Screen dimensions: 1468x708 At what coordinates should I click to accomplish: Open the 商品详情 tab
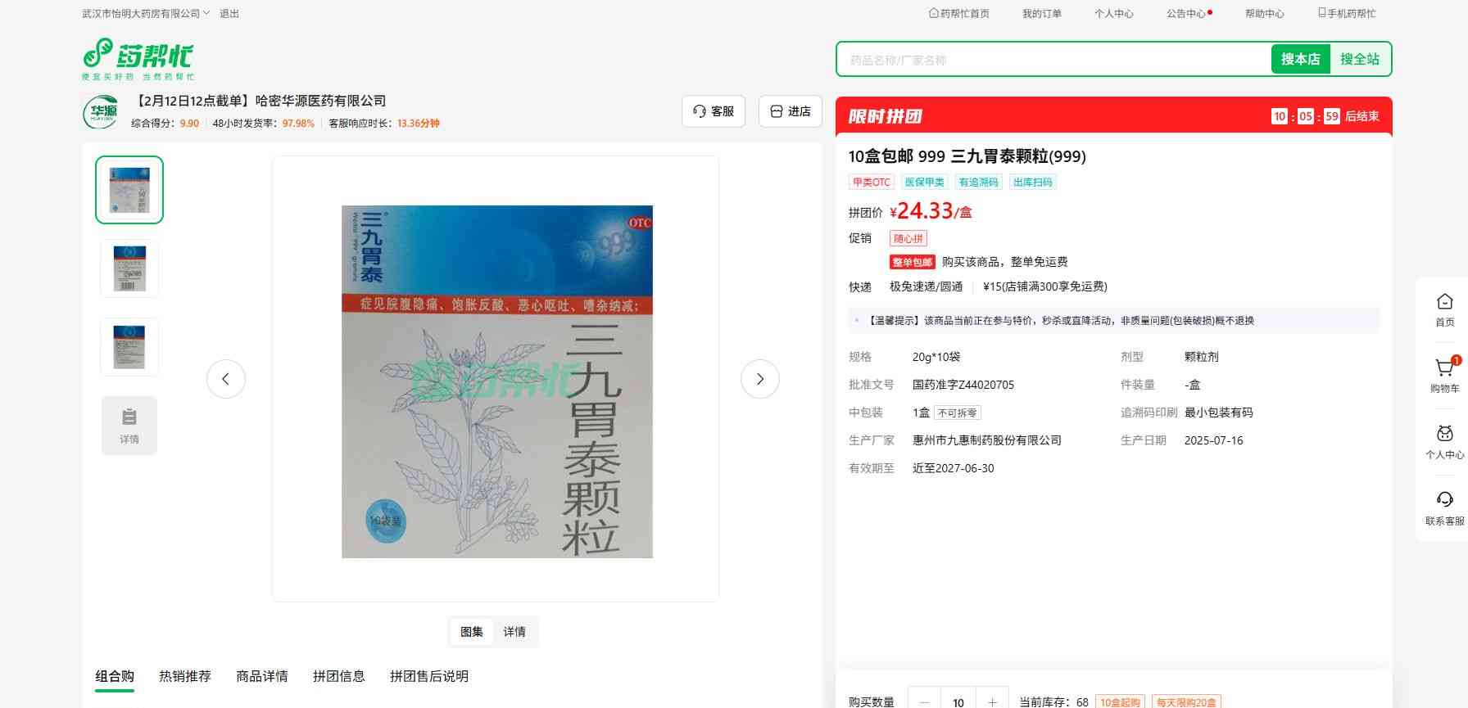(262, 676)
